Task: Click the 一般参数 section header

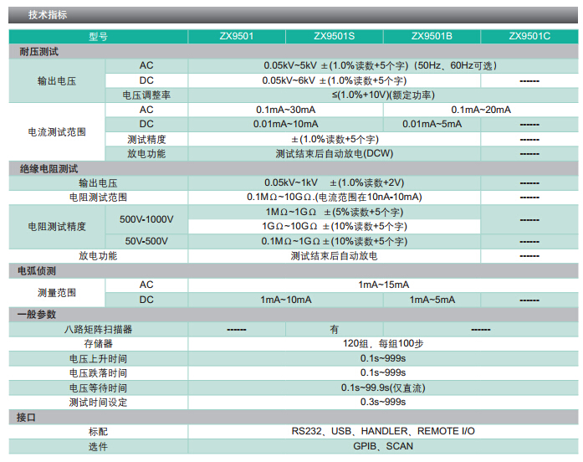Action: 38,315
